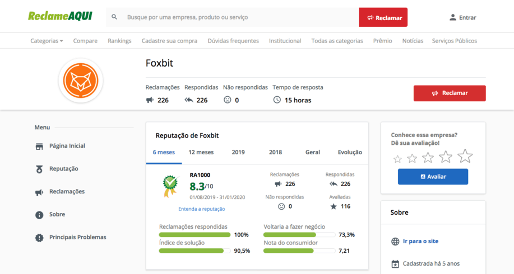Click the megaphone icon in reputation card

pyautogui.click(x=278, y=184)
